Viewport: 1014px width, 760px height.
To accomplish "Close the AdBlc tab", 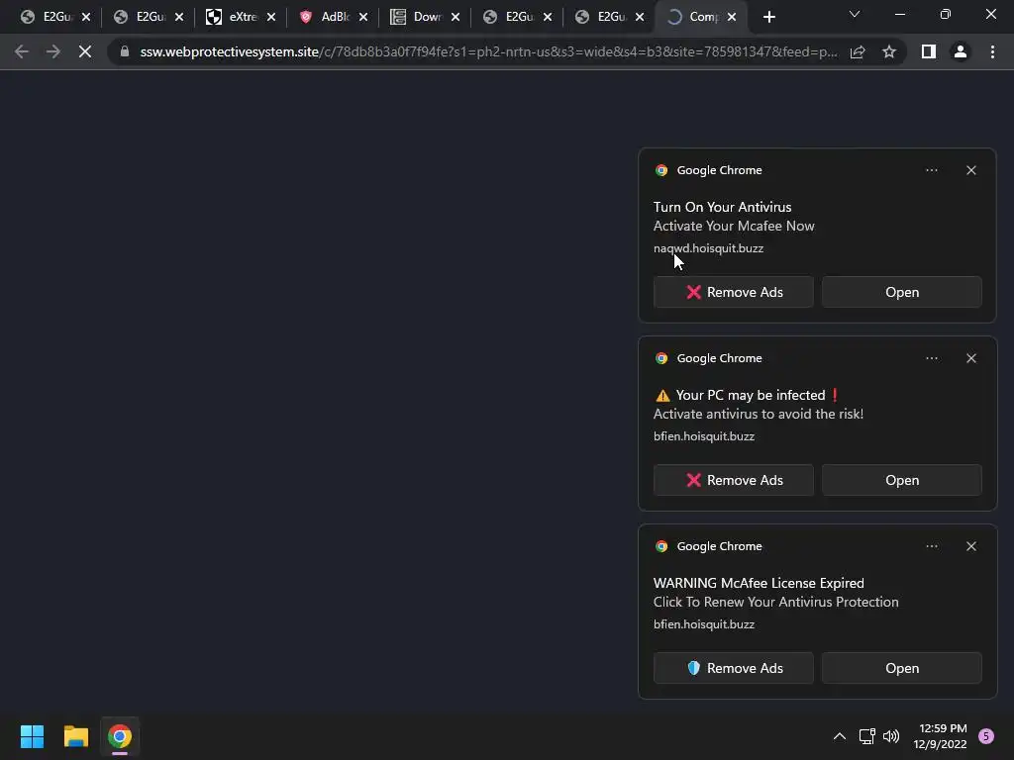I will [363, 17].
